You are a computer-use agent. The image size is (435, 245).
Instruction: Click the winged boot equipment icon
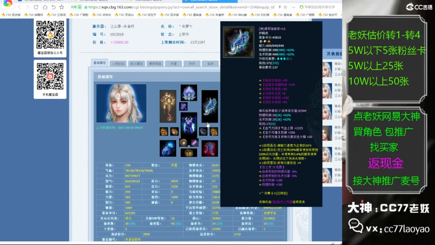[x=210, y=106]
